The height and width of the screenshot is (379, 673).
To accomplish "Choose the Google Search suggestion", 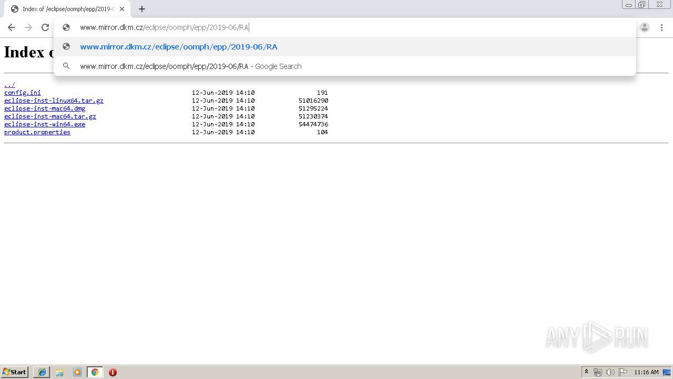I will pyautogui.click(x=345, y=66).
